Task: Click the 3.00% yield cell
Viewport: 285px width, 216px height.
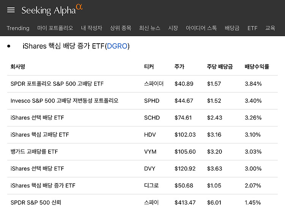Action: [x=253, y=169]
